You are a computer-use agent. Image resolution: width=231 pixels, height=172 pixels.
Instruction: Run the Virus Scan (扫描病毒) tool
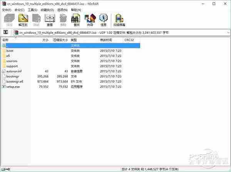click(119, 19)
